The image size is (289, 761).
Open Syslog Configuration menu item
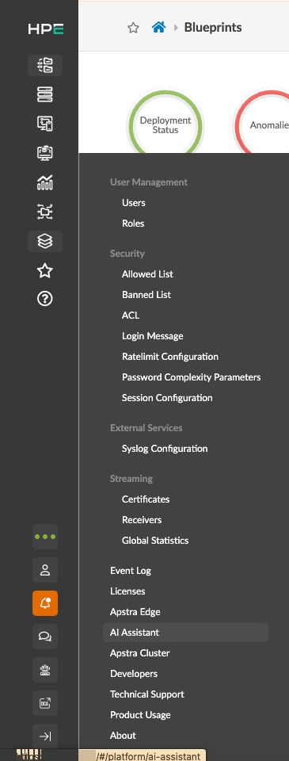[165, 449]
